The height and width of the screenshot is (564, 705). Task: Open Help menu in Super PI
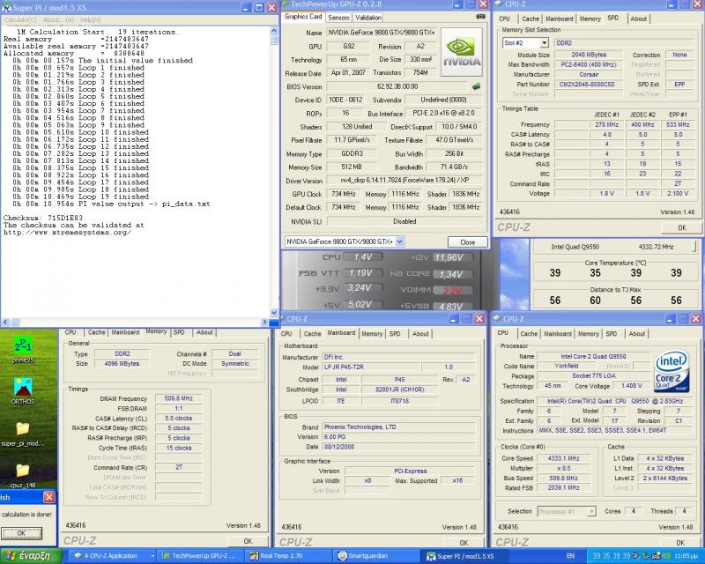(91, 19)
